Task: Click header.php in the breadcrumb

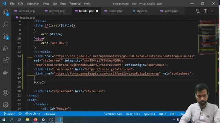Action: click(x=27, y=18)
